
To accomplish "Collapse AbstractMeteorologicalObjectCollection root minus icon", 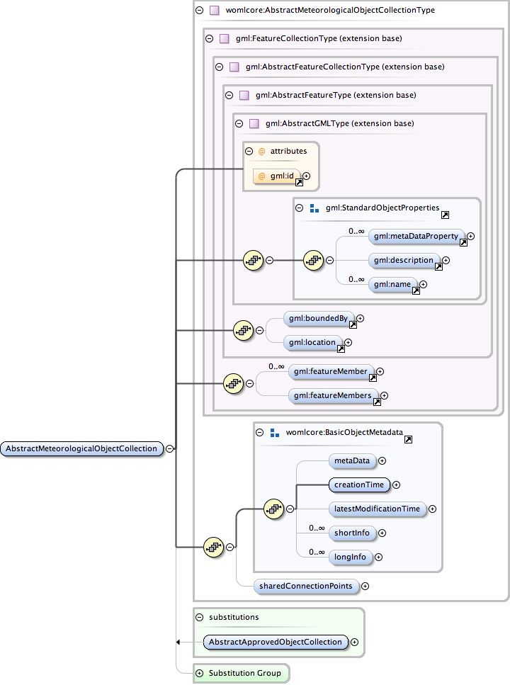I will point(169,448).
